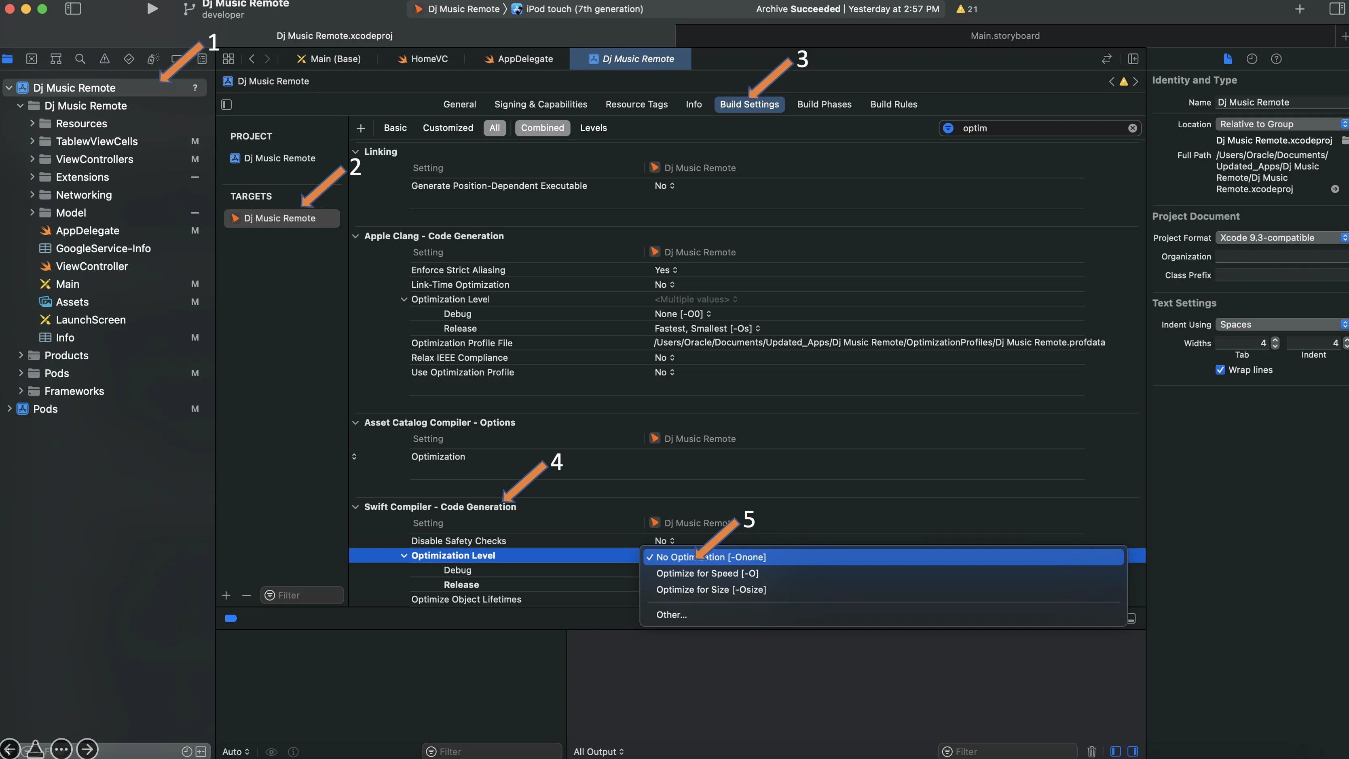Screen dimensions: 1349x759
Task: Click trash icon to clear console
Action: tap(1091, 751)
